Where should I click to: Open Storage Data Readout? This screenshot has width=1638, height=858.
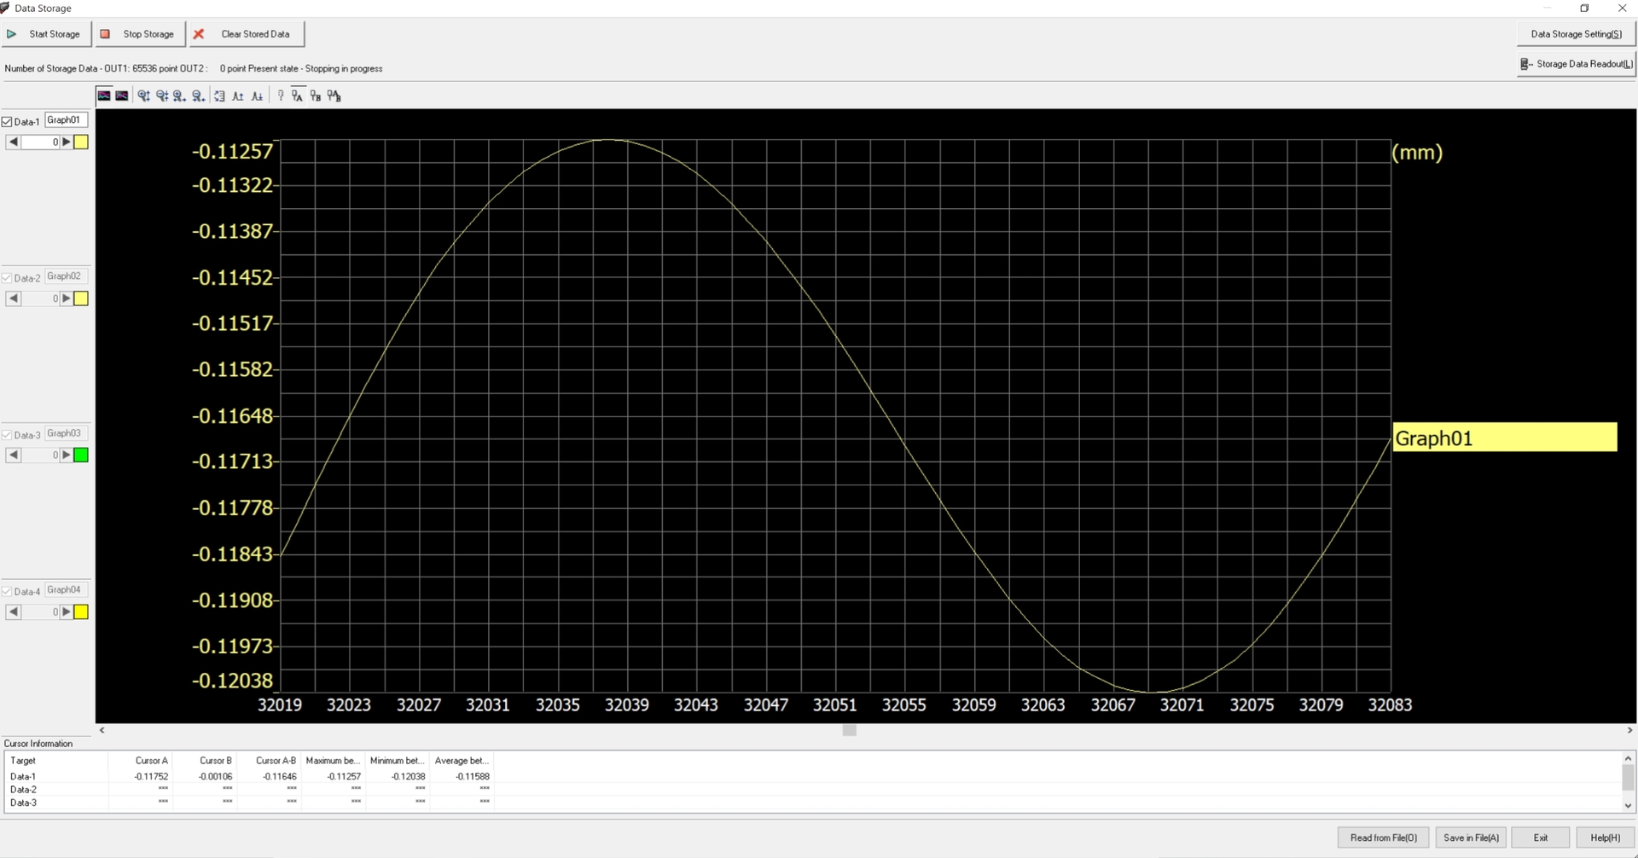(1576, 64)
